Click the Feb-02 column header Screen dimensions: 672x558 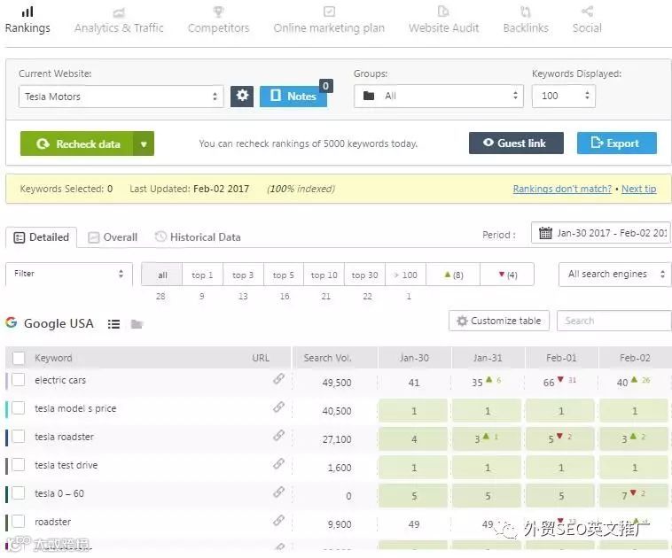point(635,358)
